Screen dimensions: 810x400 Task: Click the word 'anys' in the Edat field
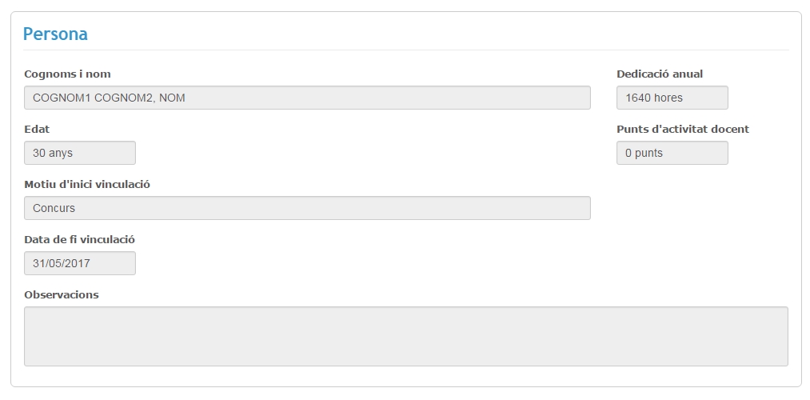[x=61, y=153]
